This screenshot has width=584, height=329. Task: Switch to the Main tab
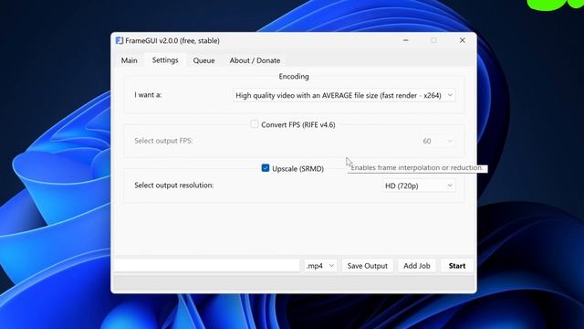130,60
